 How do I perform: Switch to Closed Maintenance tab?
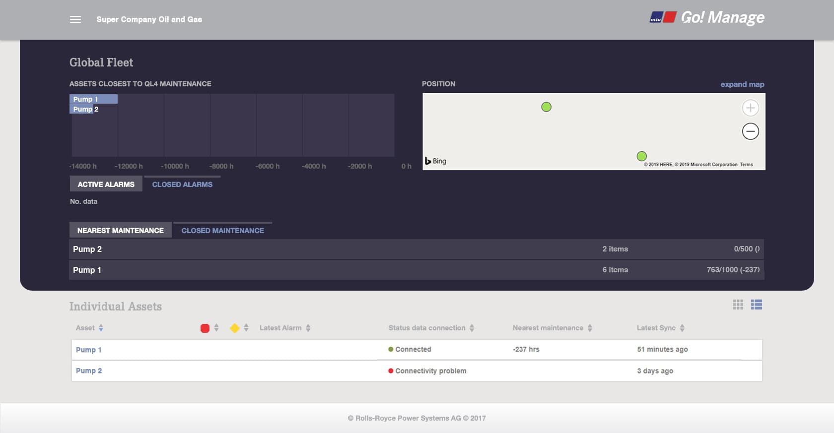tap(223, 230)
